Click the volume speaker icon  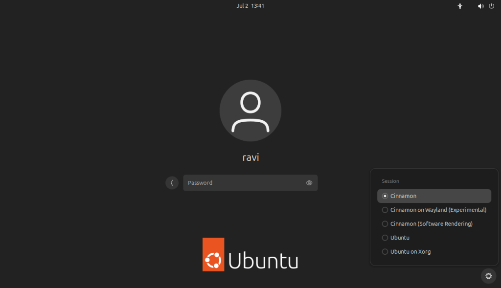point(480,6)
